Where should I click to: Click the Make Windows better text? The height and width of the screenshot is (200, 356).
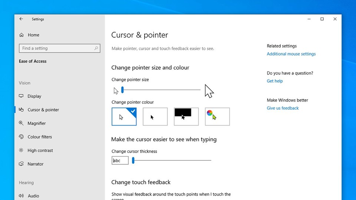pyautogui.click(x=287, y=100)
